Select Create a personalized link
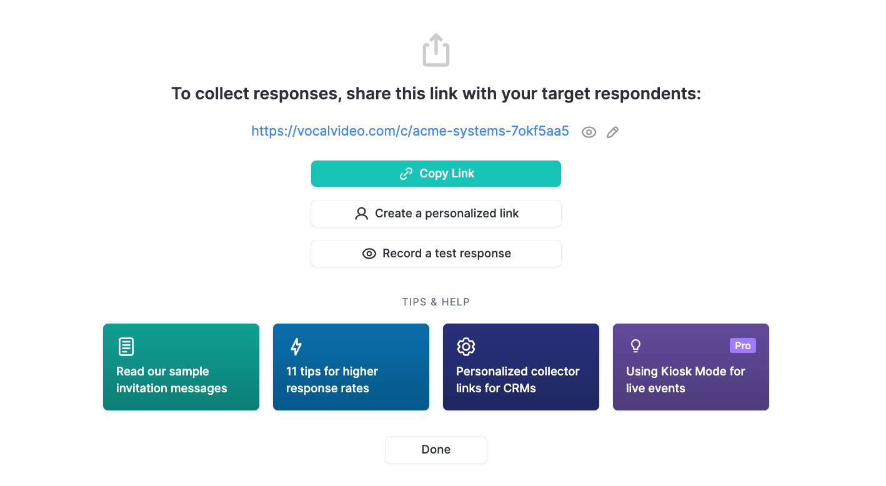886x486 pixels. click(436, 213)
